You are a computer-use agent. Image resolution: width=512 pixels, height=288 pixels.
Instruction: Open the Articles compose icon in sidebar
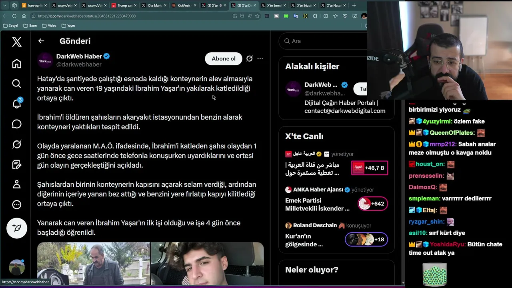16,164
